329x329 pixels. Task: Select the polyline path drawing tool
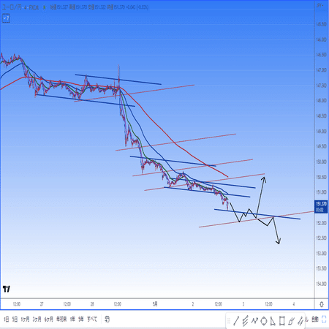pos(254,320)
